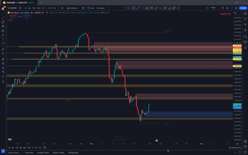
Task: Select the rectangle tool in favorites toolbar
Action: tap(133, 8)
